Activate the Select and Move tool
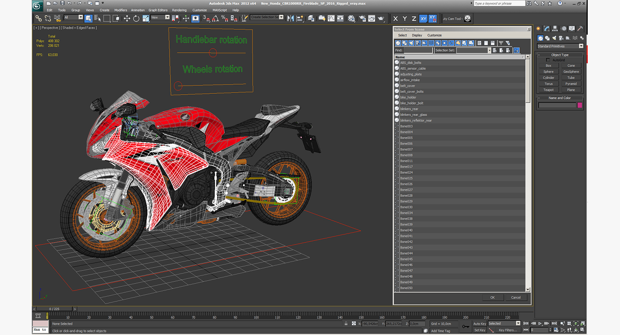The width and height of the screenshot is (620, 335). coord(127,18)
